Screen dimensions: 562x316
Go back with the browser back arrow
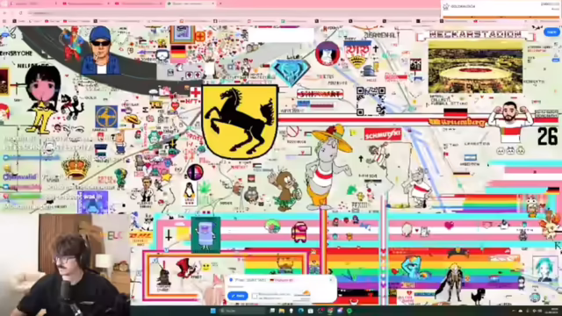tap(5, 13)
